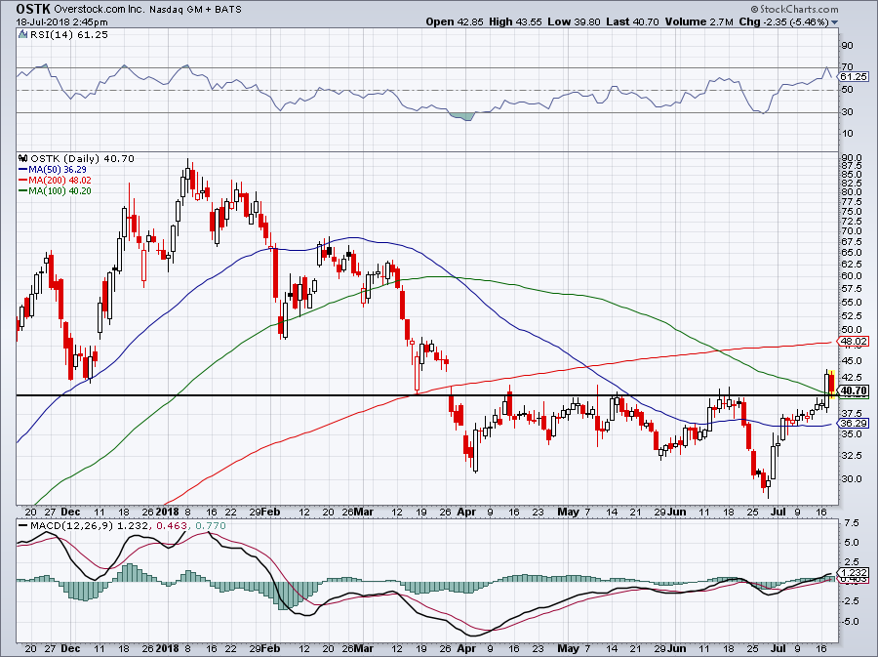Click the Apr label under the price panel

point(466,512)
